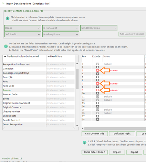The width and height of the screenshot is (146, 162).
Task: Check exclude box for row 13
Action: [98, 103]
